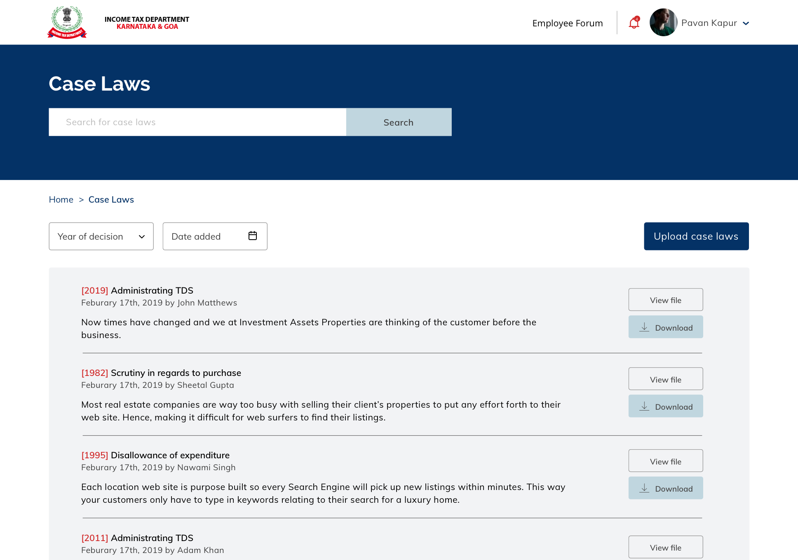View file for 2011 Administrating TDS
798x560 pixels.
[x=665, y=547]
